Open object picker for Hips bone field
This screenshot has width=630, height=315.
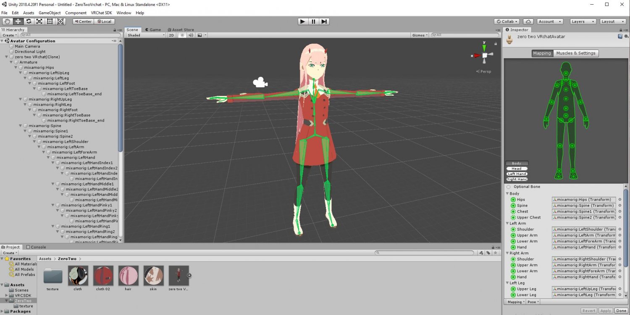click(620, 200)
